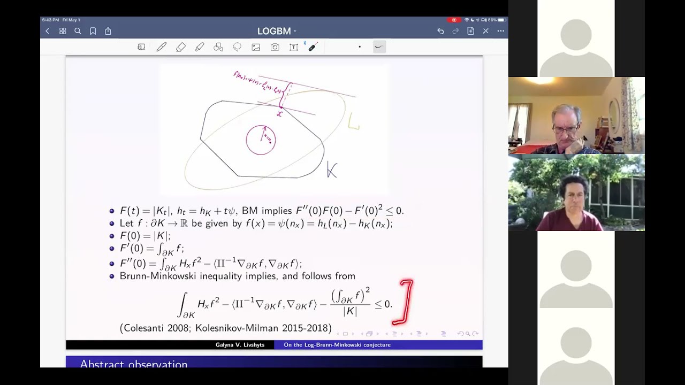The width and height of the screenshot is (685, 385).
Task: Open the three-dot more options menu
Action: (500, 31)
